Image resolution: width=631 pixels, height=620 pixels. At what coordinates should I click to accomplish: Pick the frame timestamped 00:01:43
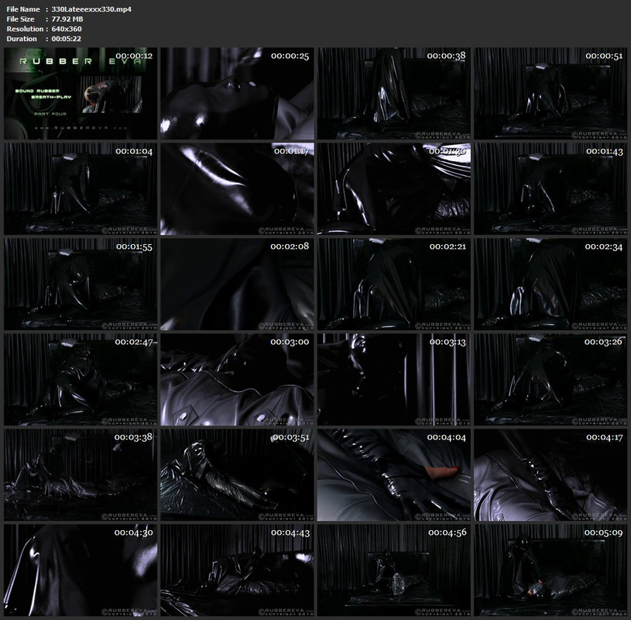pyautogui.click(x=550, y=188)
